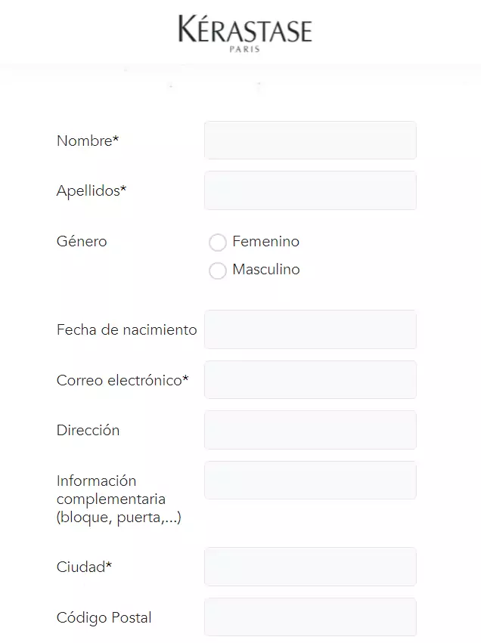Screen dimensions: 481x643
Task: Click the Ciudad* text label
Action: coord(84,567)
